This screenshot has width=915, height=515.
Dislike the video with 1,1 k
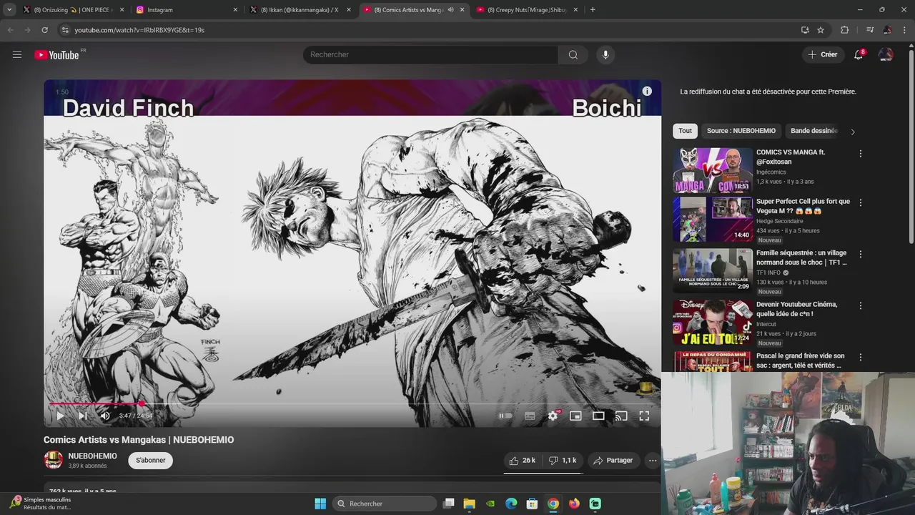(x=563, y=461)
